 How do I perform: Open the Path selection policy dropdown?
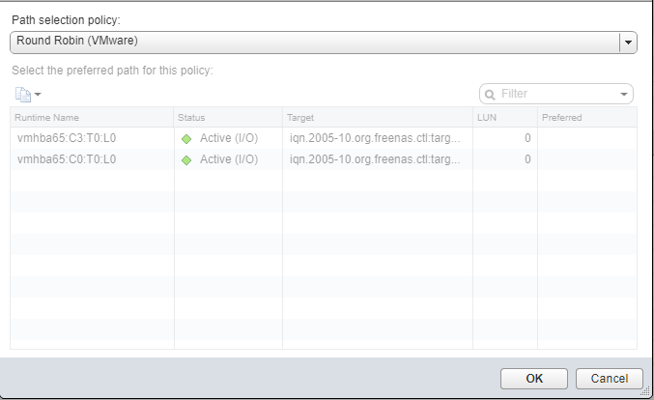(x=324, y=43)
